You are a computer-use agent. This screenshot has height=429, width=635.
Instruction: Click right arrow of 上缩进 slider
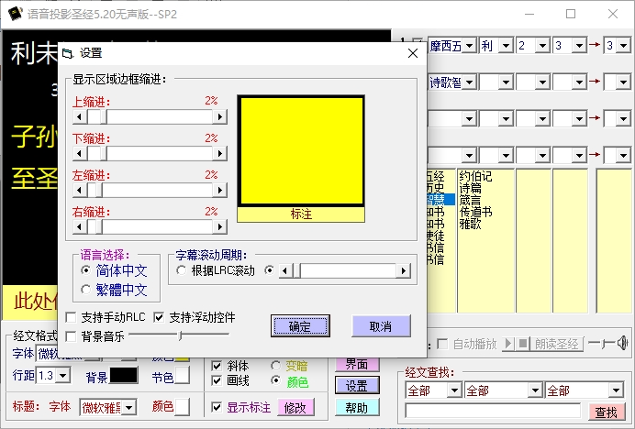click(x=220, y=117)
